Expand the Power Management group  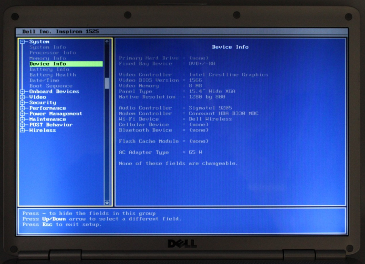click(x=22, y=114)
